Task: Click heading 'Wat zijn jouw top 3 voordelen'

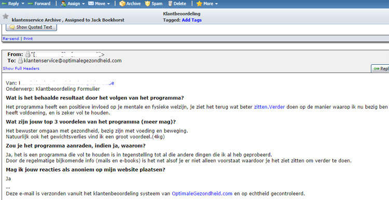Action: pos(91,122)
